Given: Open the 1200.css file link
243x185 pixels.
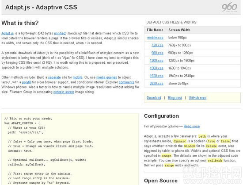Looking at the screenshot, I should coord(156,61).
